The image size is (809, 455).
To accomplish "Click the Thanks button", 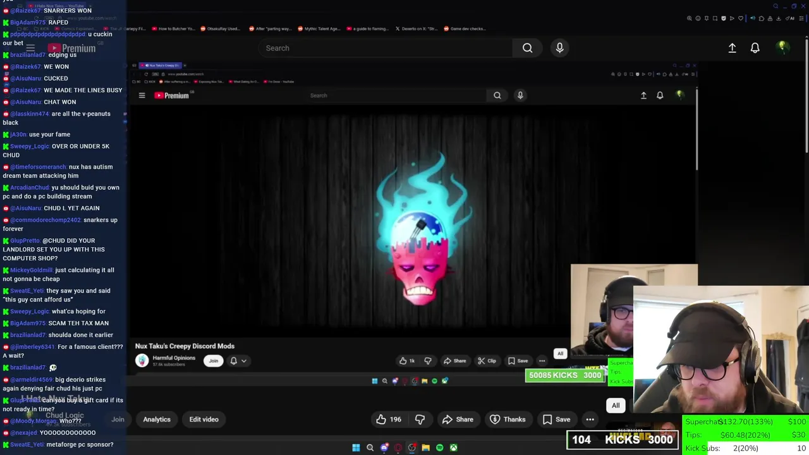I will coord(508,420).
